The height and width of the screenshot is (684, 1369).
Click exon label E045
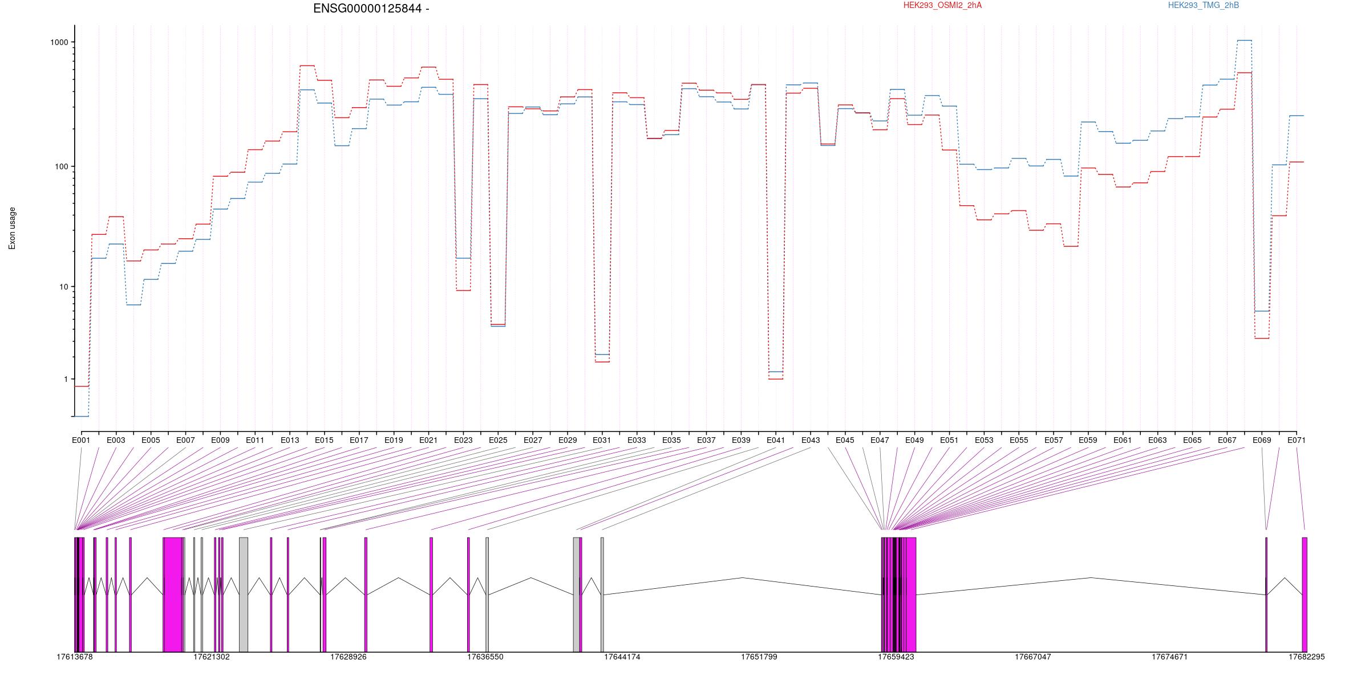(845, 440)
